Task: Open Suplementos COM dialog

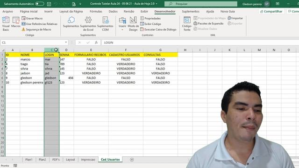Action: (x=105, y=24)
